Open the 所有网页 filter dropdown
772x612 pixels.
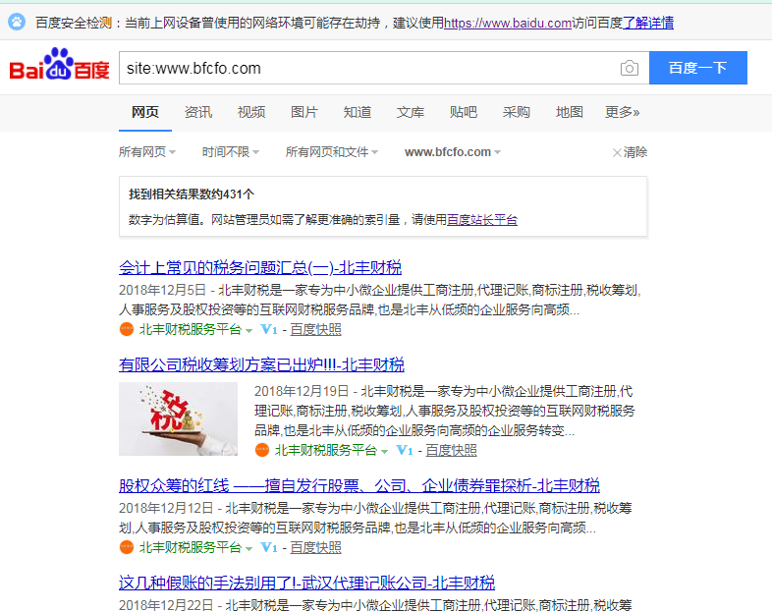pyautogui.click(x=146, y=152)
